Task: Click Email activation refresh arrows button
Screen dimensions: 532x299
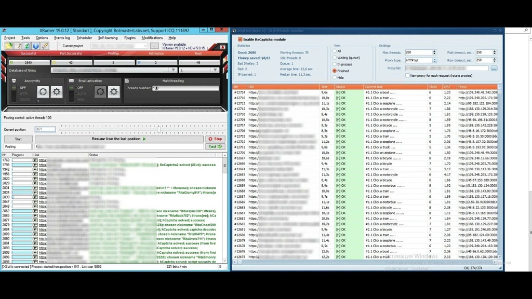Action: (100, 91)
